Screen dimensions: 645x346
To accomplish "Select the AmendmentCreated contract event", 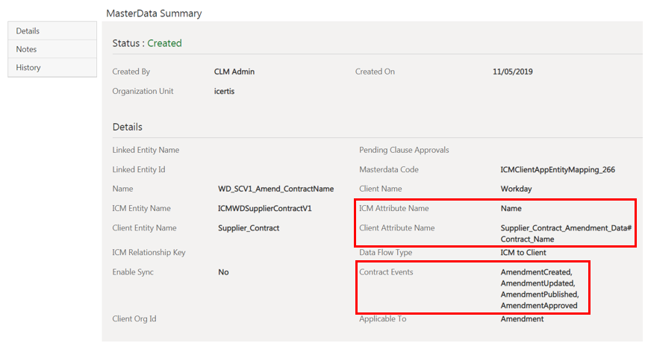I will click(x=536, y=272).
